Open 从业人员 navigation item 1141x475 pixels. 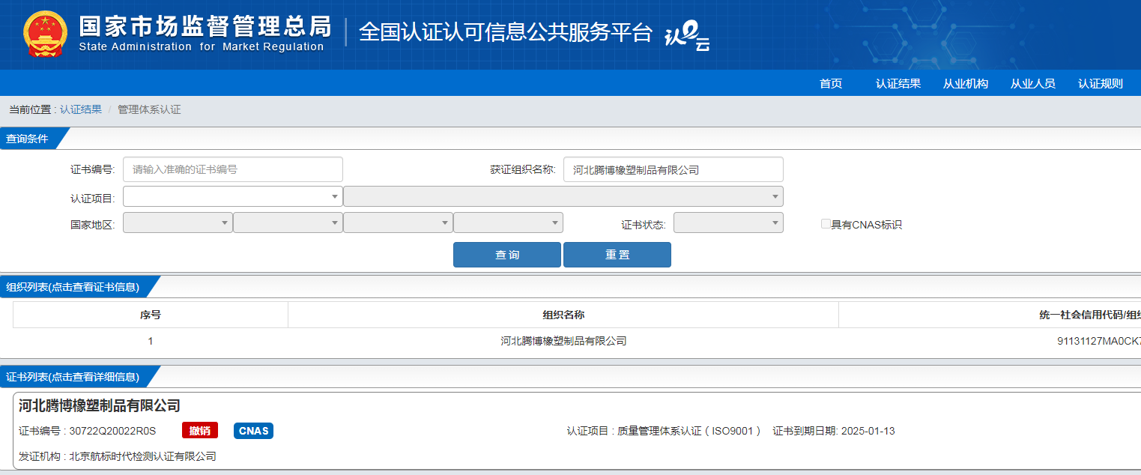(1033, 84)
